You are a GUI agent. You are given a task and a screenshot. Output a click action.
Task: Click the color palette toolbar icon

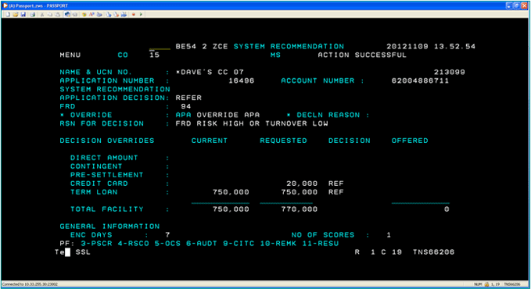coord(84,14)
